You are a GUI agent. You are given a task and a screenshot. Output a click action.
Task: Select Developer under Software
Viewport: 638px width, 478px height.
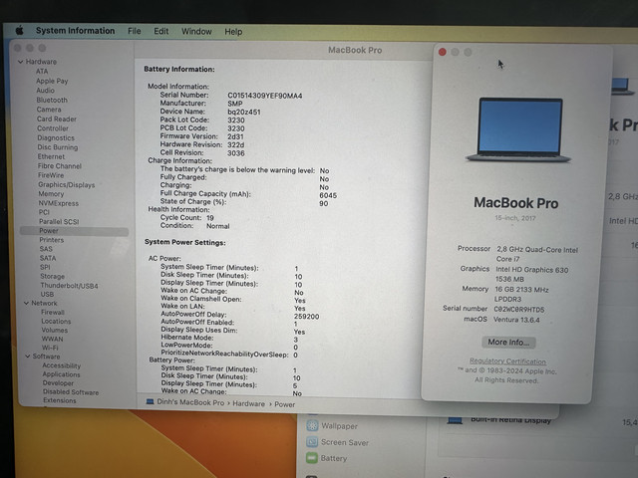point(58,383)
